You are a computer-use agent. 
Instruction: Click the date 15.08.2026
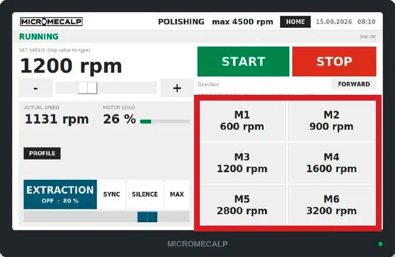[334, 22]
